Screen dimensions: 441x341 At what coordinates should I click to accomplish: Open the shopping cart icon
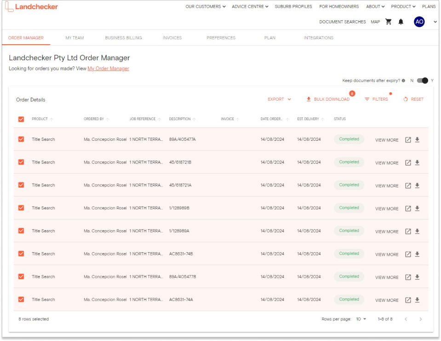coord(389,22)
